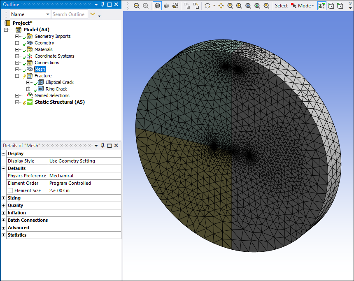
Task: Select the Pan tool icon
Action: (x=221, y=6)
